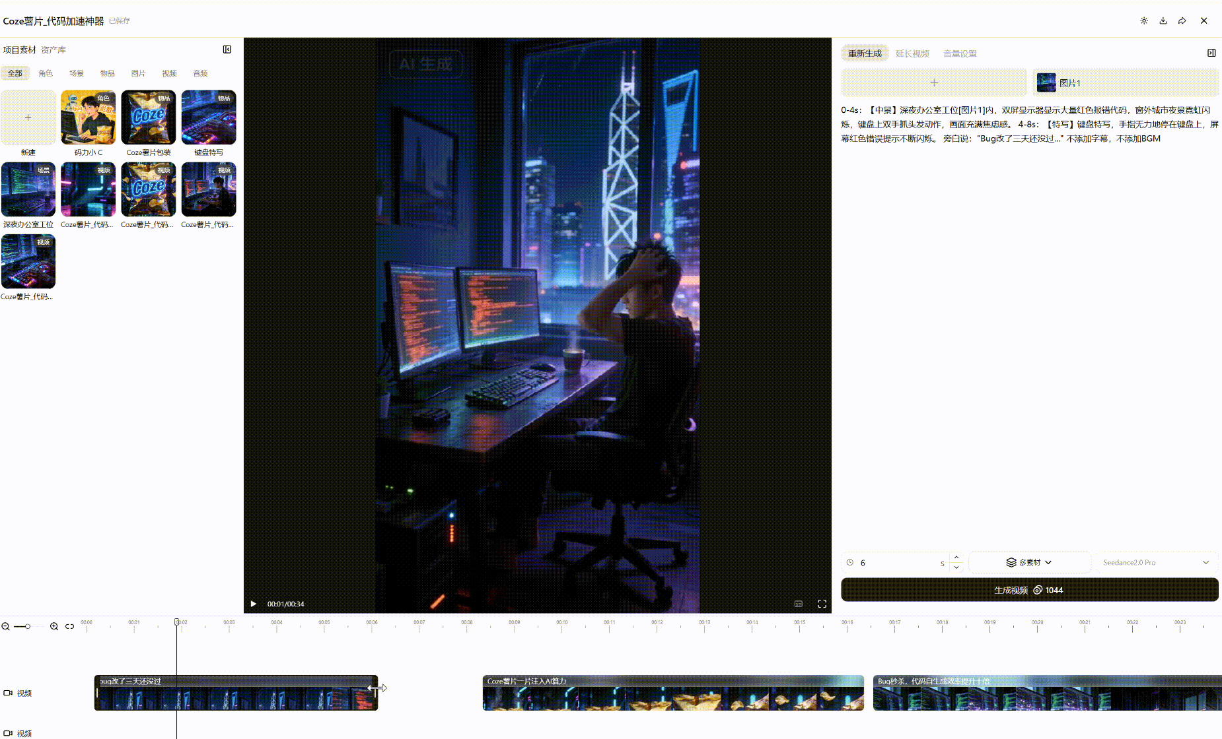1222x739 pixels.
Task: Click the timeline link toggle icon
Action: click(x=69, y=626)
